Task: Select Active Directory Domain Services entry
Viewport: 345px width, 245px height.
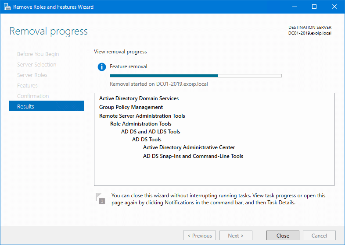Action: [139, 98]
